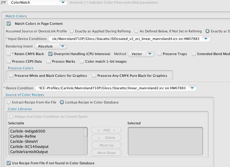Screen dimensions: 230x167
Task: Enable Retain CMYK Black checkbox
Action: (9, 54)
